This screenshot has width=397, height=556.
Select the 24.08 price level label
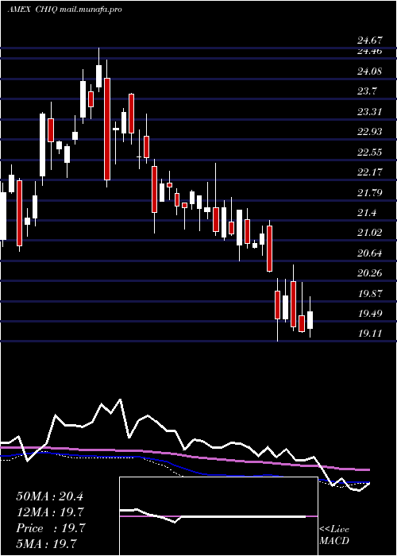click(370, 71)
